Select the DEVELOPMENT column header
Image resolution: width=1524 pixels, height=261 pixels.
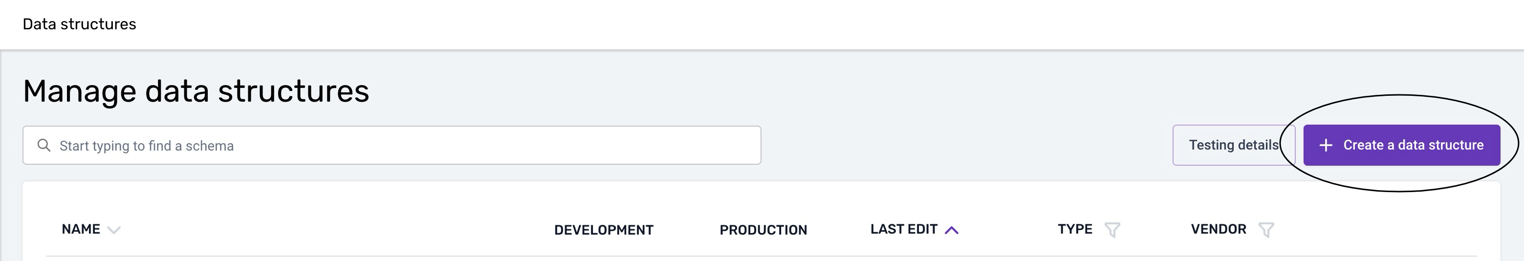click(604, 230)
